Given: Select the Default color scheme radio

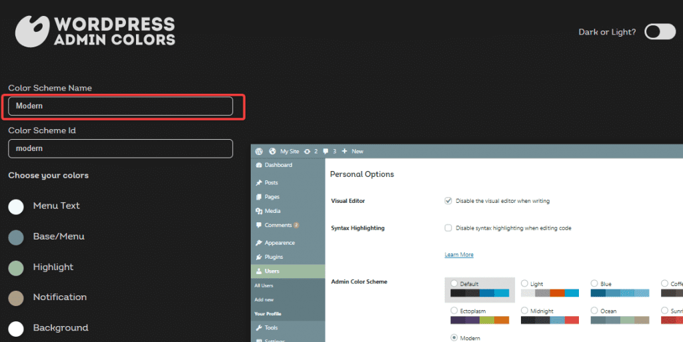Looking at the screenshot, I should click(454, 283).
